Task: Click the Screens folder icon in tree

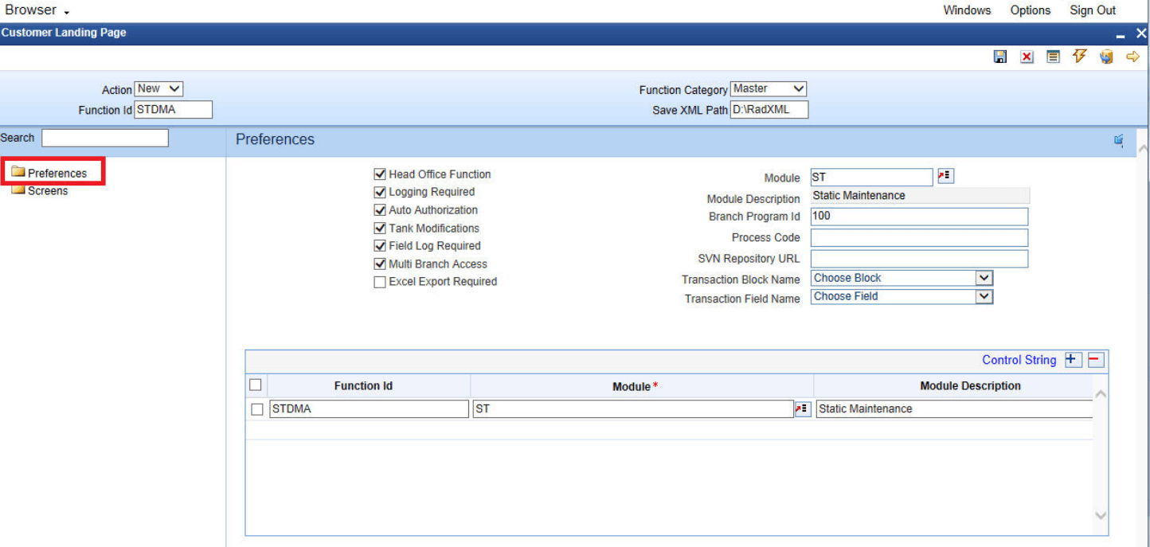Action: pos(18,189)
